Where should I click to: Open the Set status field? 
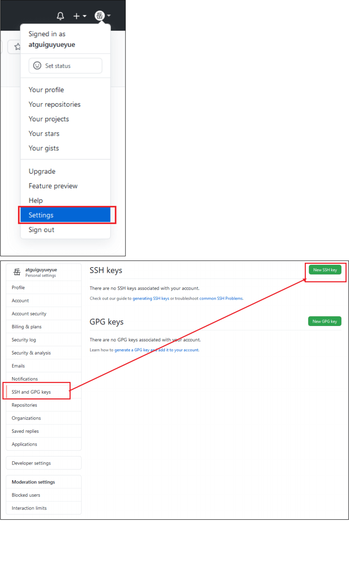65,66
